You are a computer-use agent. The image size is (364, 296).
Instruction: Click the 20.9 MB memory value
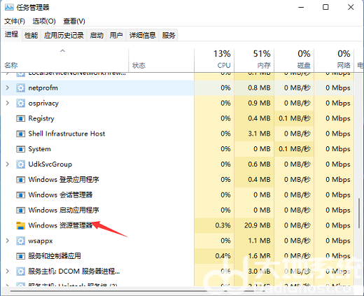(257, 225)
